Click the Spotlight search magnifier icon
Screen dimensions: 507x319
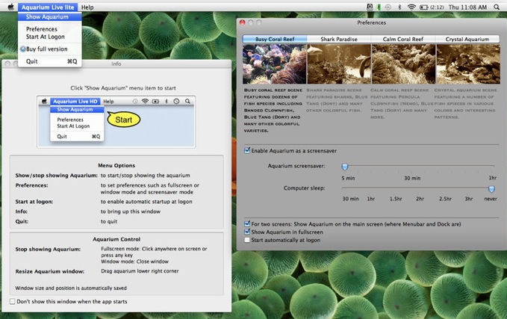tap(498, 7)
